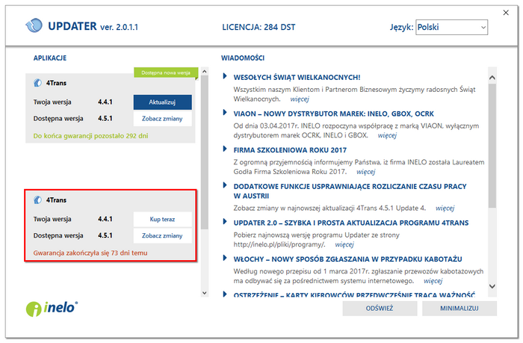Click news panel scroll-up arrow
Screen dimensions: 523x343
pyautogui.click(x=492, y=78)
